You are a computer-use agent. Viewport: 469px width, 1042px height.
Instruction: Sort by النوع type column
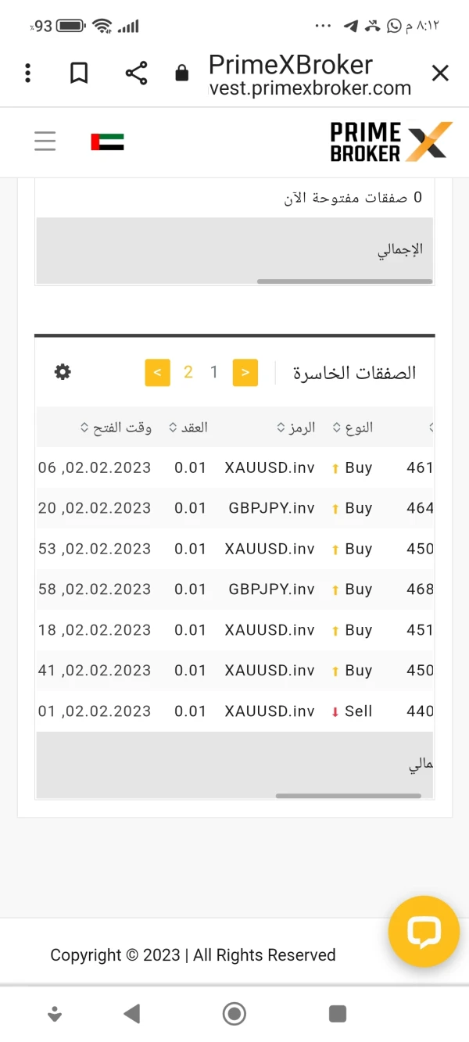(x=353, y=428)
